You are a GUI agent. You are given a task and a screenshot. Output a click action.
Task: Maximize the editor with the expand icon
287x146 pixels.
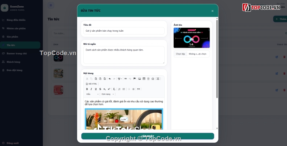point(158,79)
